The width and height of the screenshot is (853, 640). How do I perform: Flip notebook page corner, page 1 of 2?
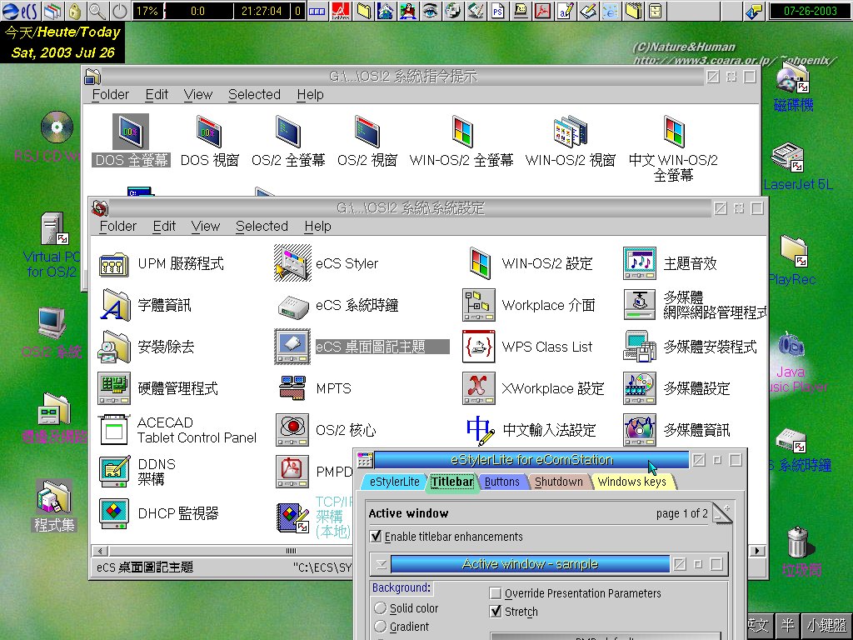pyautogui.click(x=722, y=512)
